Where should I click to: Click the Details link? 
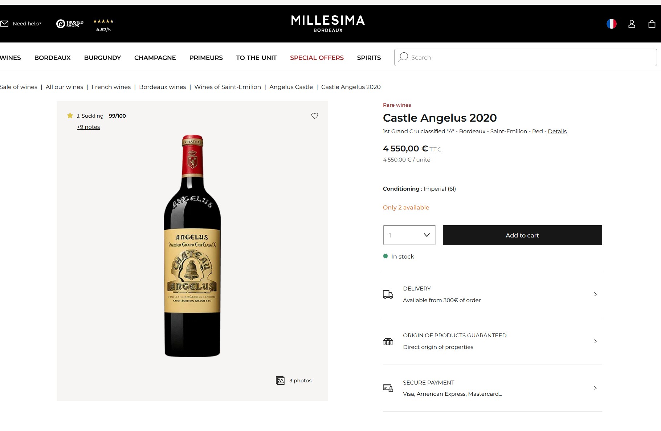tap(557, 131)
